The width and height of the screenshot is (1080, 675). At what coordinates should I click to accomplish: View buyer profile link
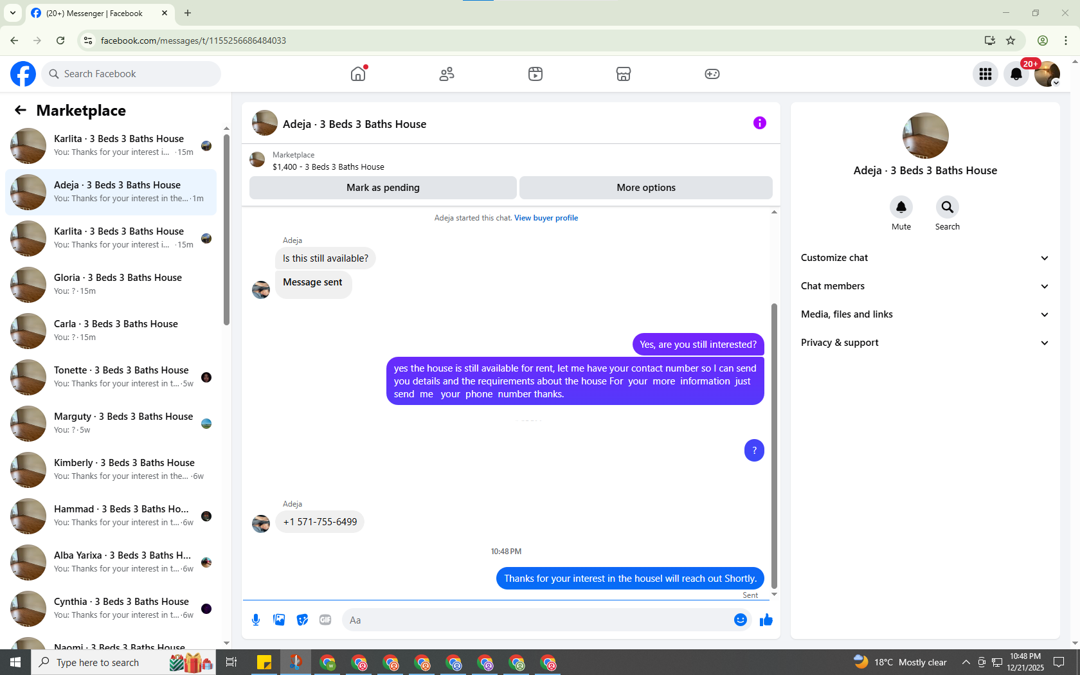(546, 218)
